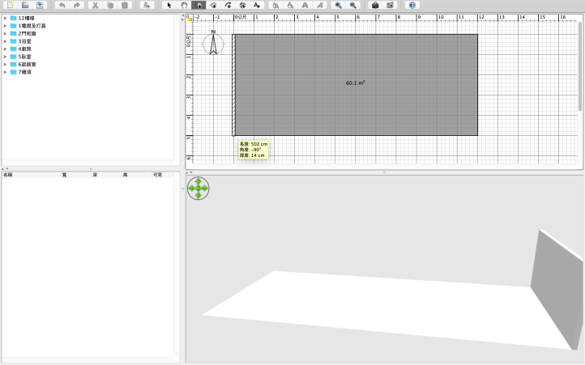Sort furniture list by 名稱 column header
The image size is (585, 365).
pos(8,174)
